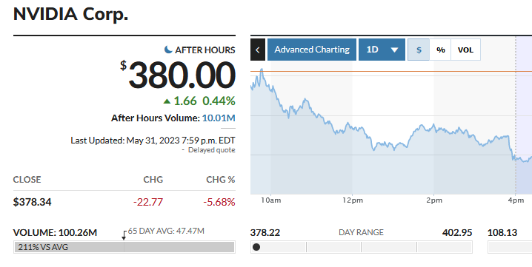This screenshot has height=267, width=532.
Task: Click the 1D dropdown arrow triangle
Action: pyautogui.click(x=394, y=50)
